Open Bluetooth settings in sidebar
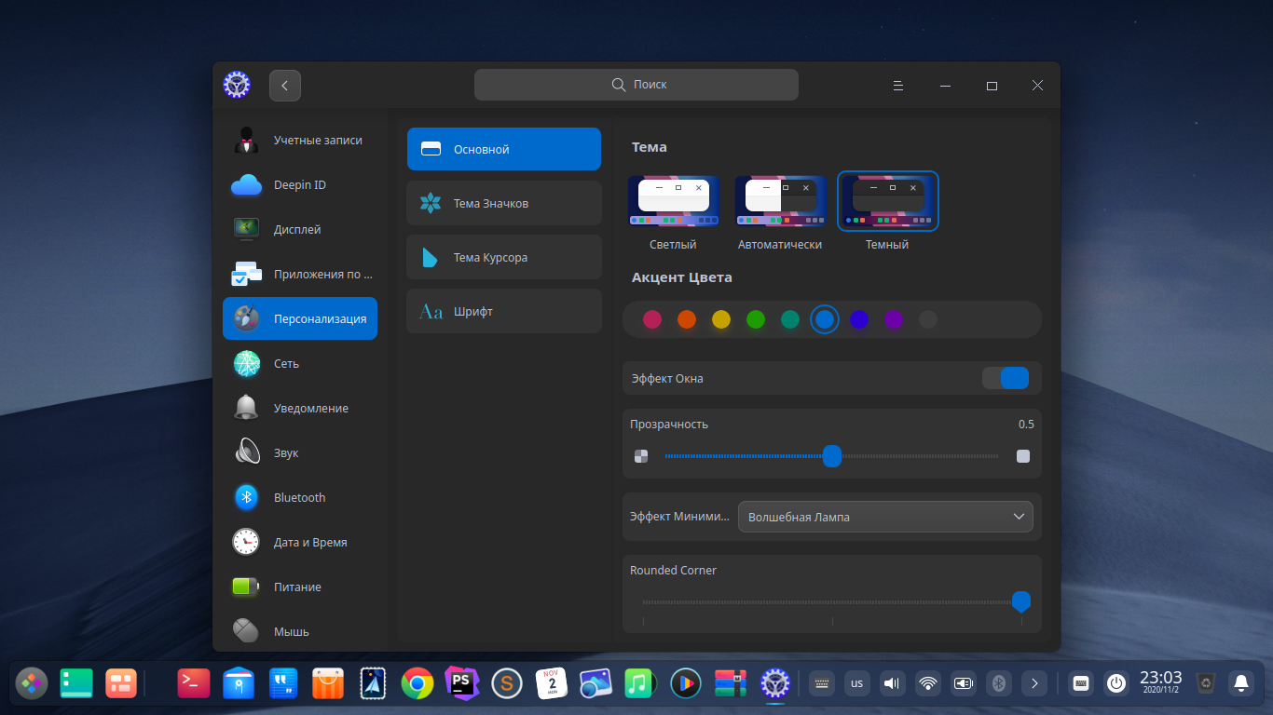This screenshot has width=1273, height=715. 300,498
